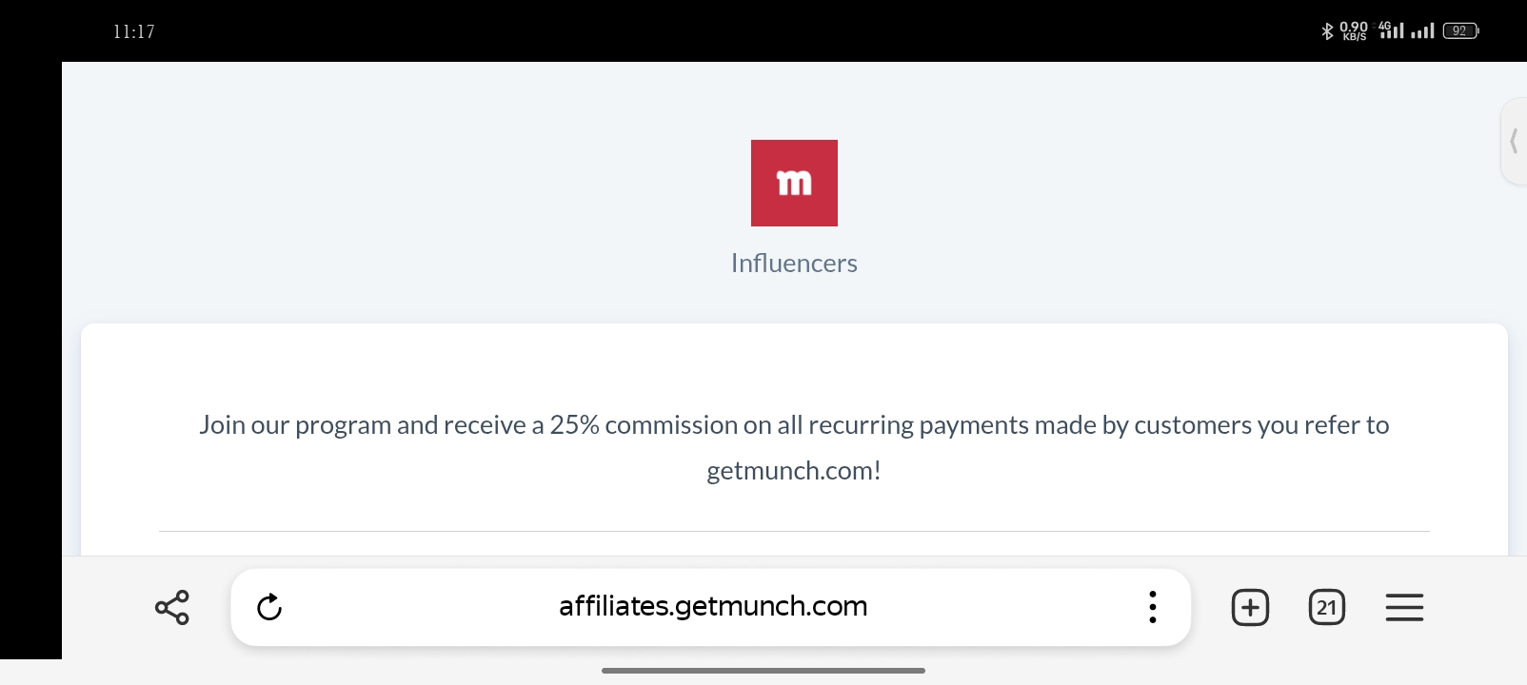Tap the share icon in browser toolbar
This screenshot has height=685, width=1527.
pos(172,607)
